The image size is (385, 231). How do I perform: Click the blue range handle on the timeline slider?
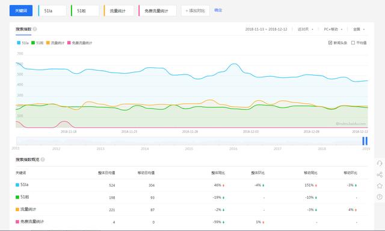click(x=365, y=141)
